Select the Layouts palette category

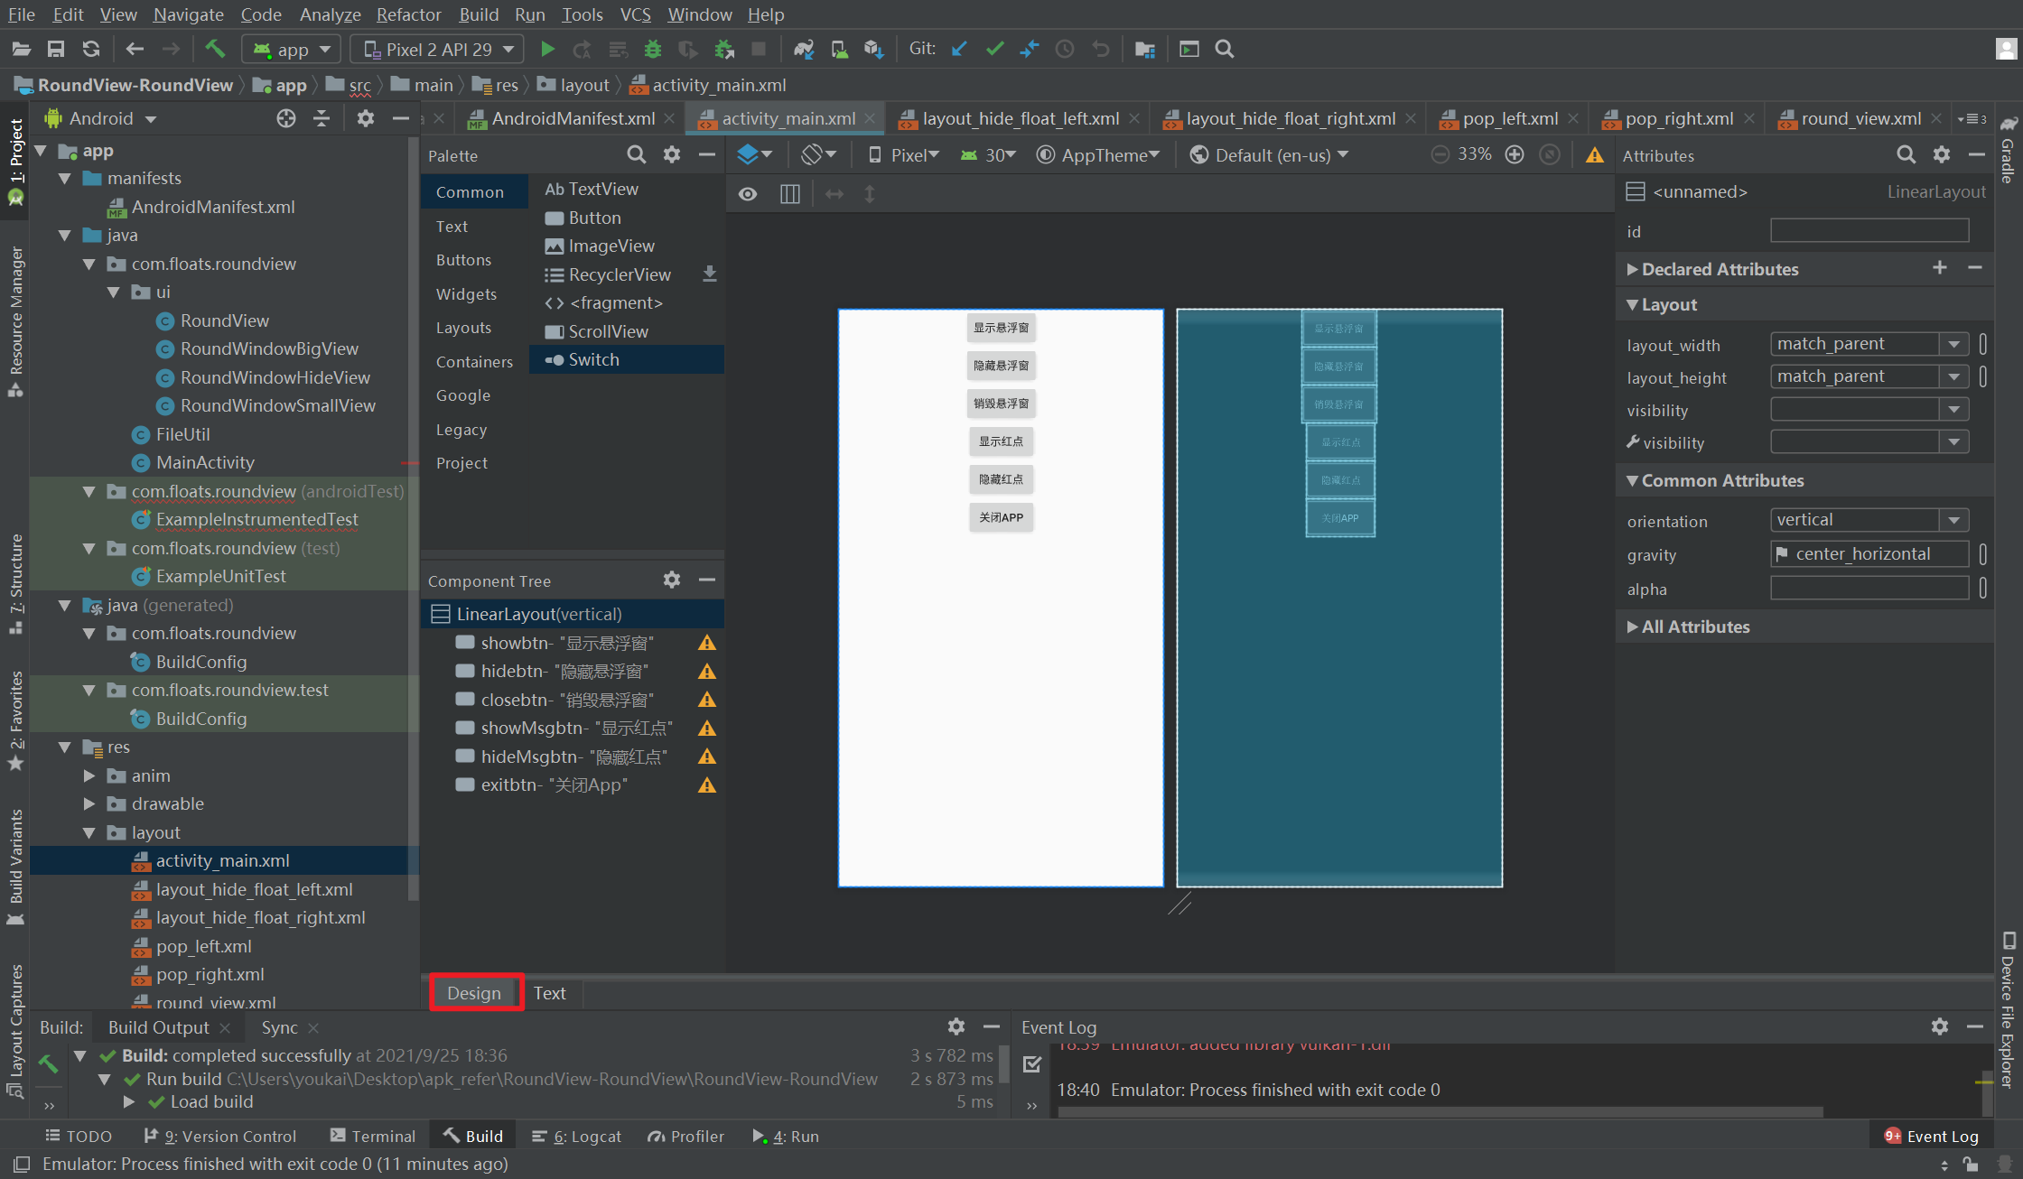tap(463, 328)
